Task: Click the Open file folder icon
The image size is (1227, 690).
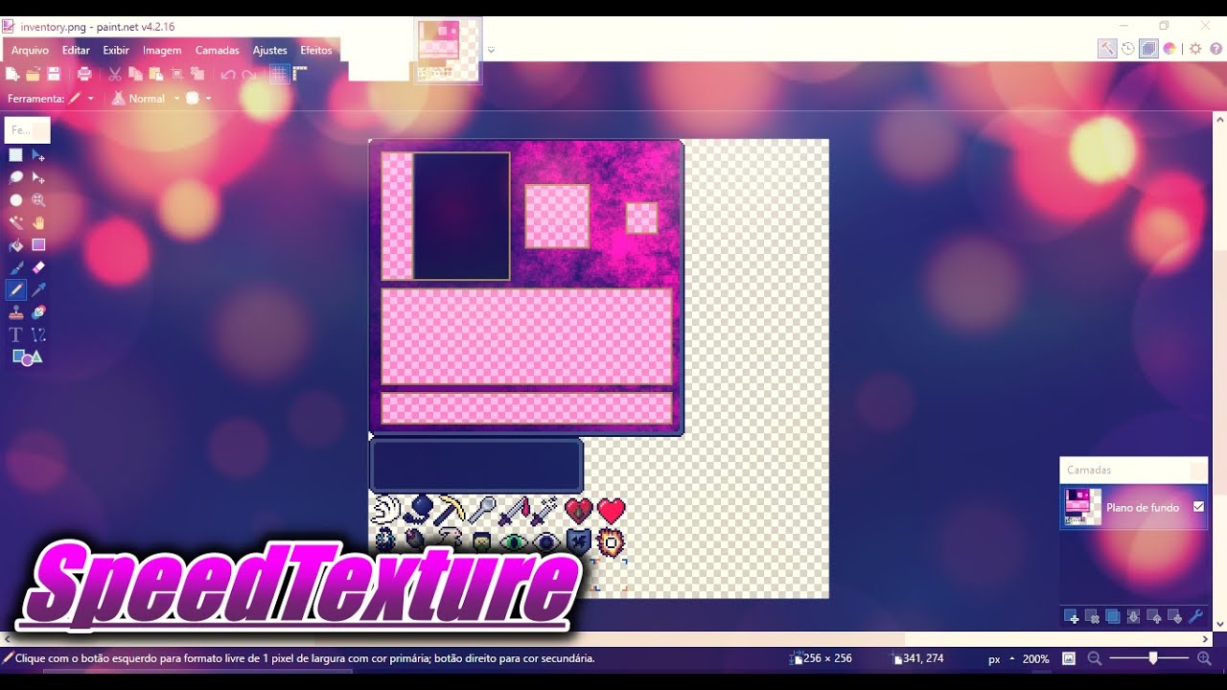Action: (x=33, y=74)
